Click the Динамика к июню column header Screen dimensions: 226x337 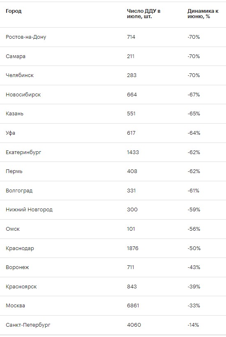click(203, 14)
